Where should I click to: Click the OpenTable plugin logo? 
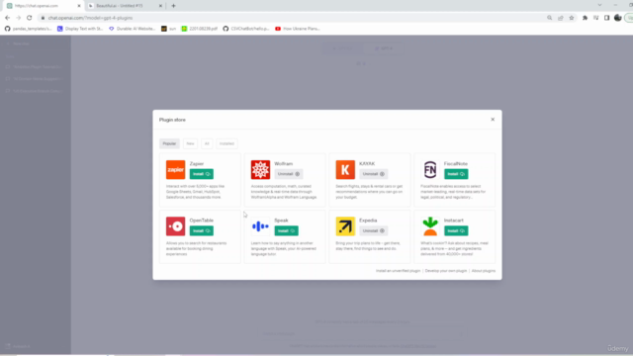coord(176,226)
